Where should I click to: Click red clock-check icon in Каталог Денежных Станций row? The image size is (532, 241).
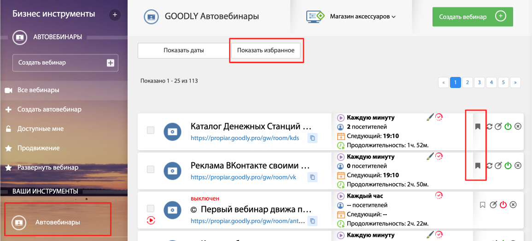click(x=439, y=117)
